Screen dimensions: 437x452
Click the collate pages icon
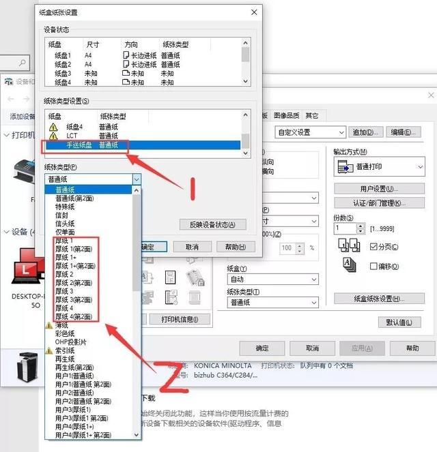(349, 245)
